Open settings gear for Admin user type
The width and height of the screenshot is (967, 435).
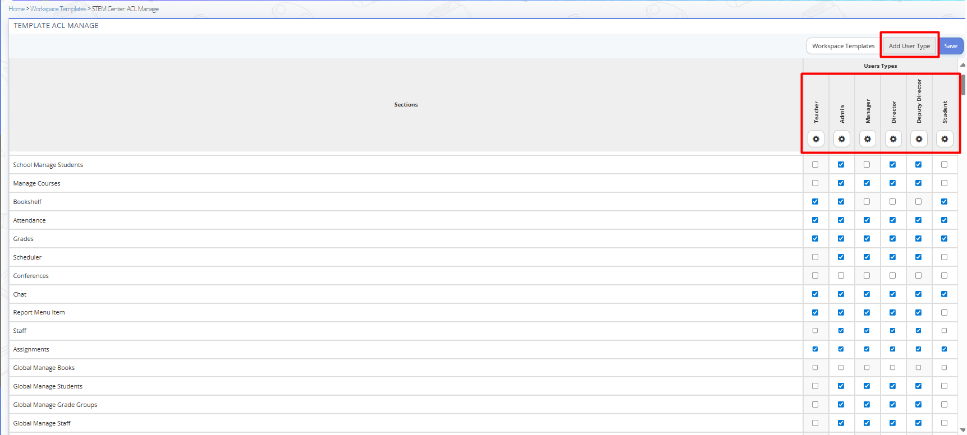841,139
